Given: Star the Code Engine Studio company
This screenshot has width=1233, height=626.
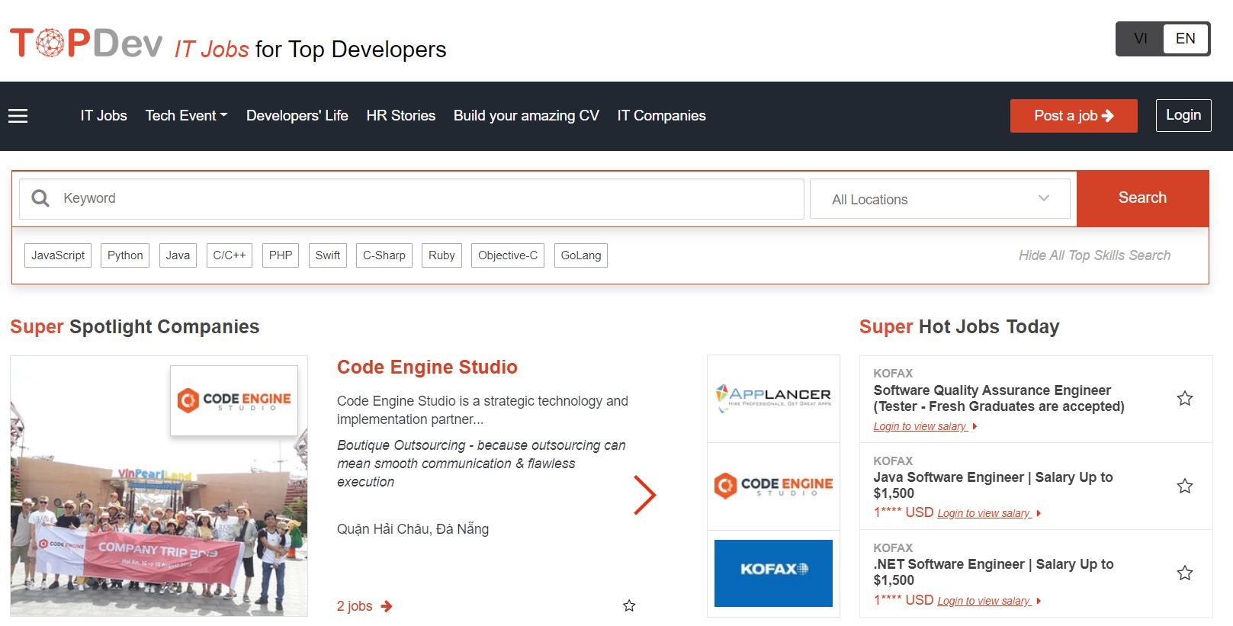Looking at the screenshot, I should [629, 605].
